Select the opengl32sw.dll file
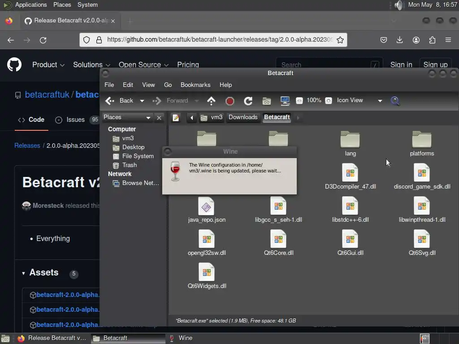The width and height of the screenshot is (459, 344). pyautogui.click(x=207, y=243)
